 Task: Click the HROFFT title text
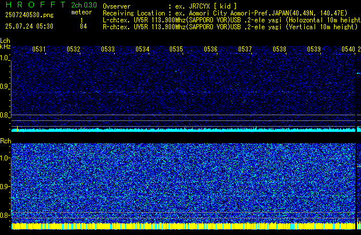click(x=35, y=5)
